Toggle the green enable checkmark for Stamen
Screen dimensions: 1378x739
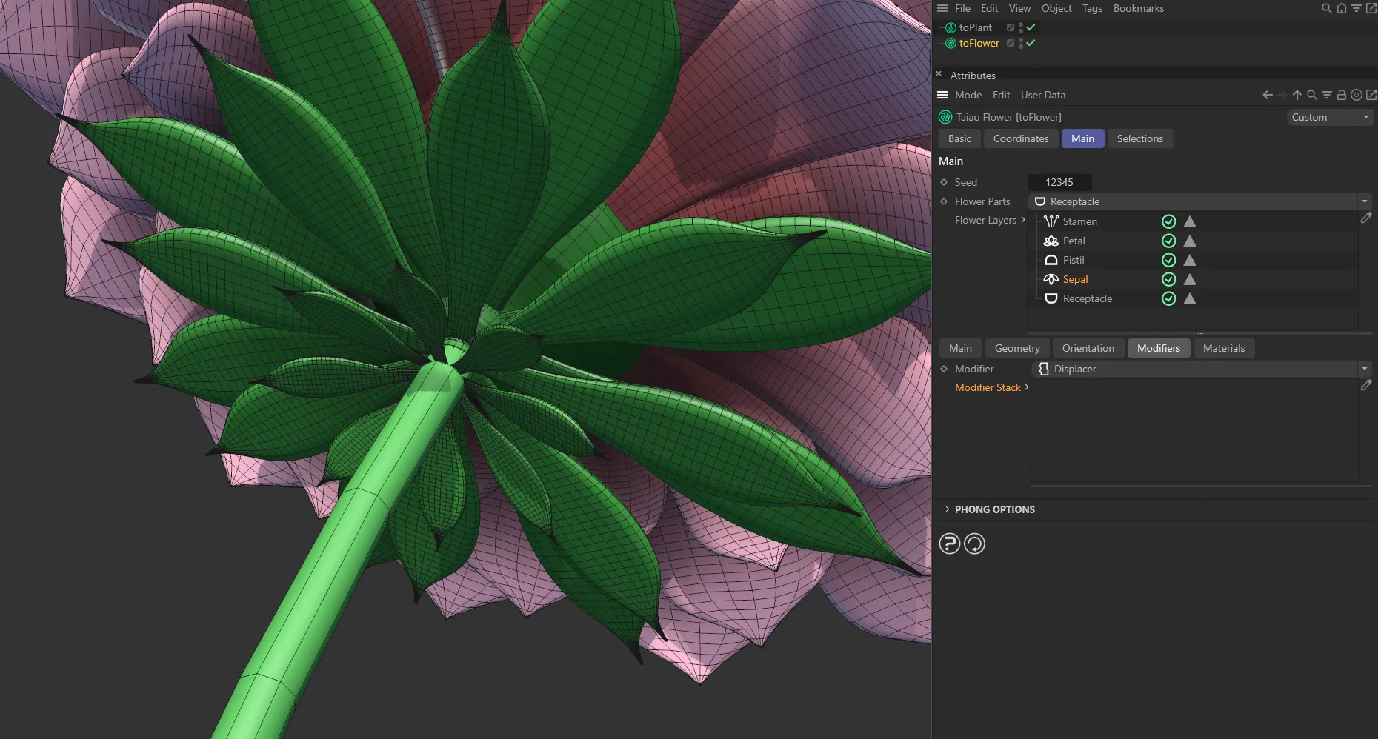pyautogui.click(x=1169, y=221)
